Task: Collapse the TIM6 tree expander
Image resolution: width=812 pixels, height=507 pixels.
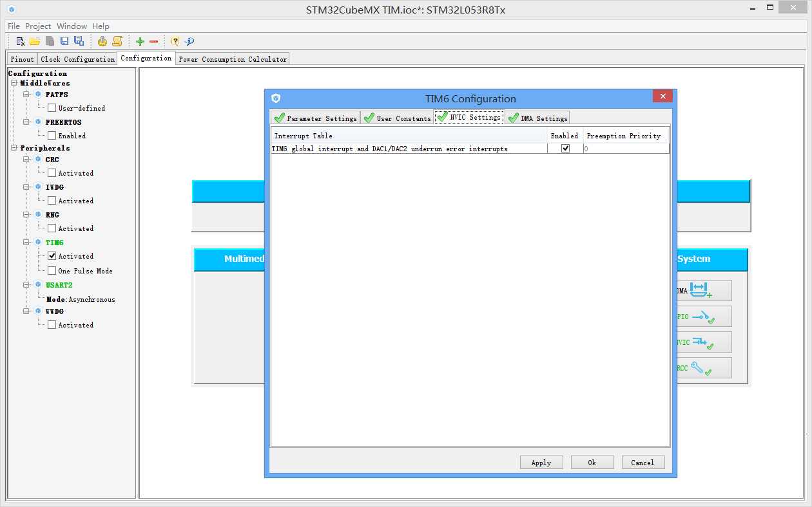Action: point(27,243)
